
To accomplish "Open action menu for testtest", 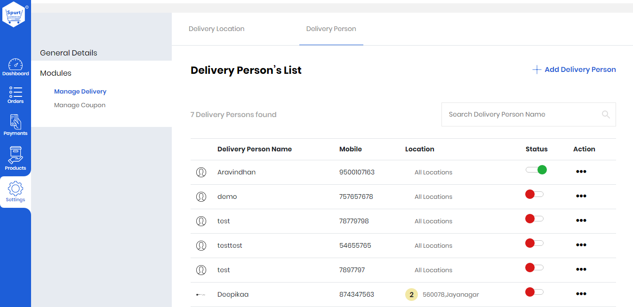I will point(581,245).
